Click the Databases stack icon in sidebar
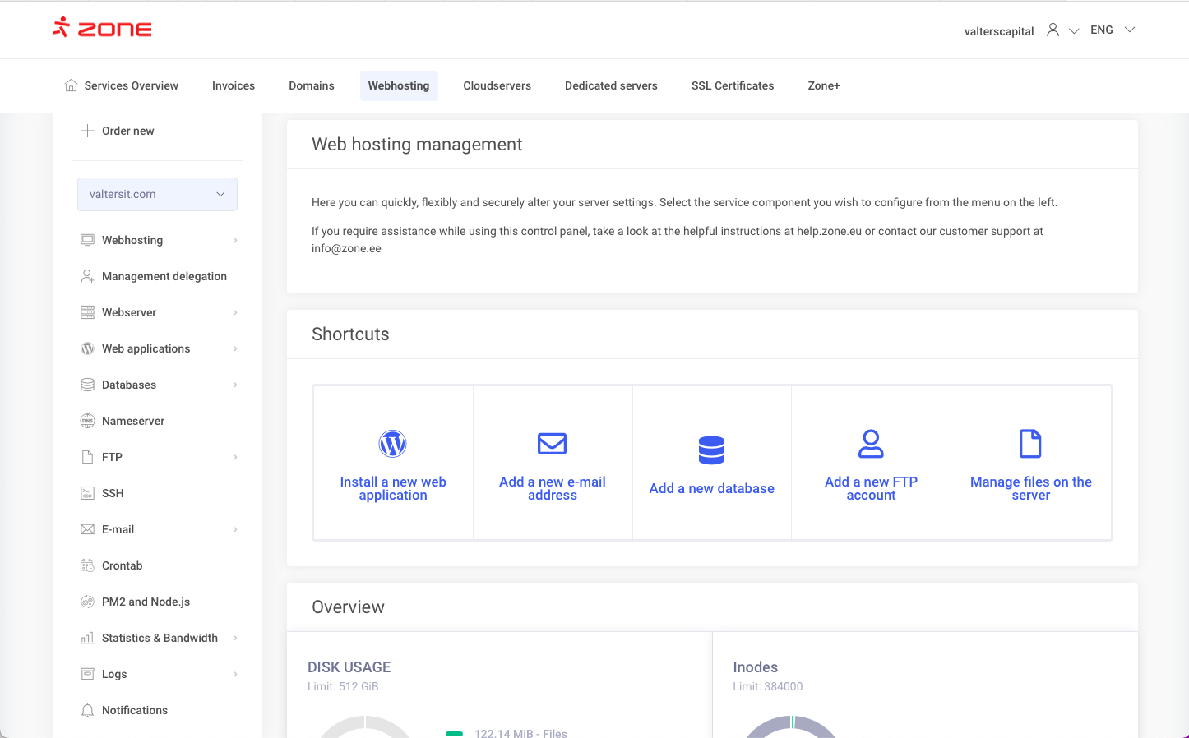The width and height of the screenshot is (1189, 738). point(87,385)
